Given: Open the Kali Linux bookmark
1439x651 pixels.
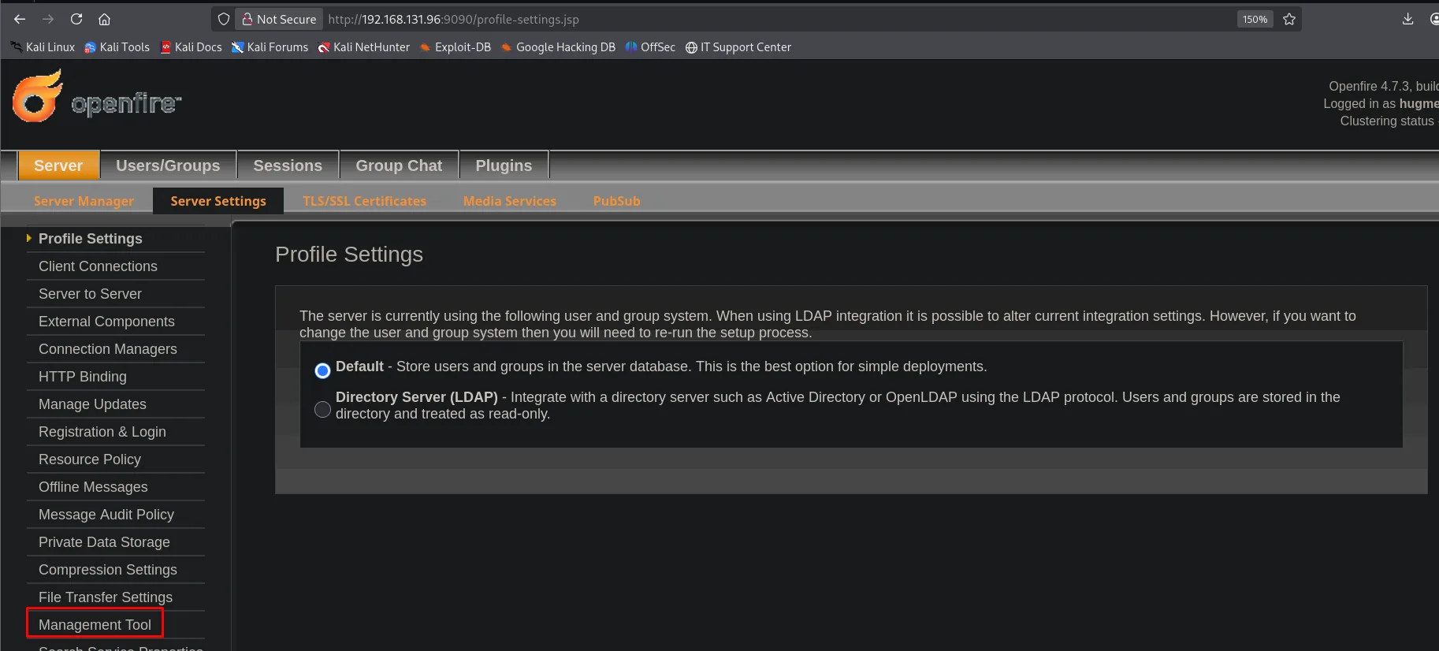Looking at the screenshot, I should point(43,47).
